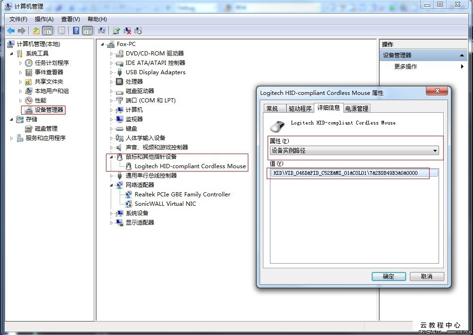Viewport: 473px width, 335px height.
Task: Select 性能 in the left tree
Action: pos(41,100)
